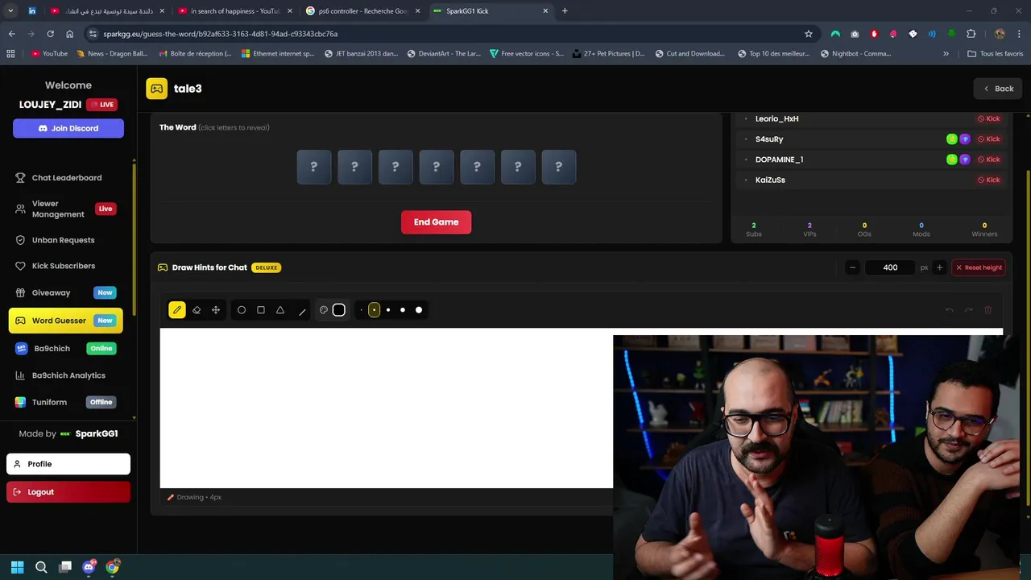Open Word Guesser in sidebar
Image resolution: width=1031 pixels, height=580 pixels.
tap(66, 321)
